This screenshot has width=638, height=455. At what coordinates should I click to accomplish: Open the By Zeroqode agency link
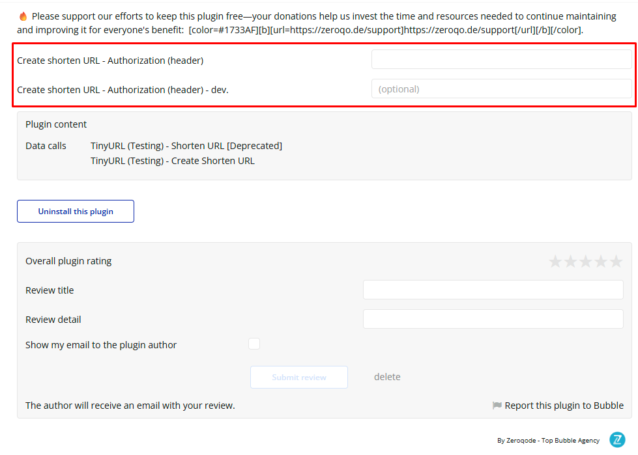548,441
